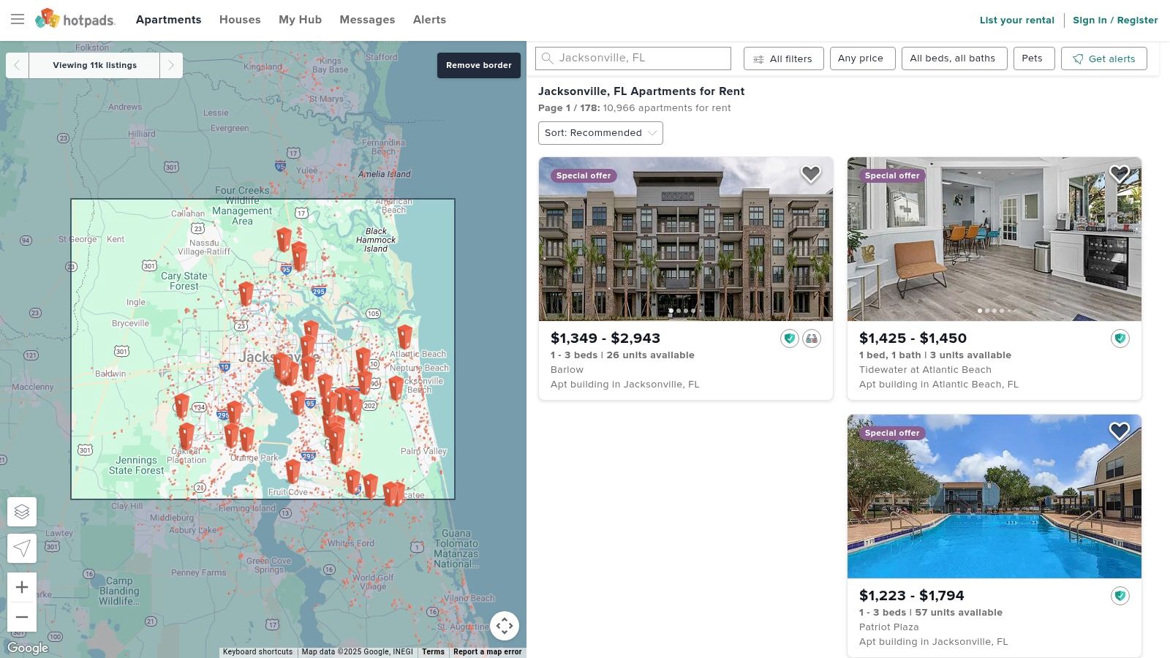The height and width of the screenshot is (658, 1170).
Task: Go to next listings with right arrow
Action: point(171,65)
